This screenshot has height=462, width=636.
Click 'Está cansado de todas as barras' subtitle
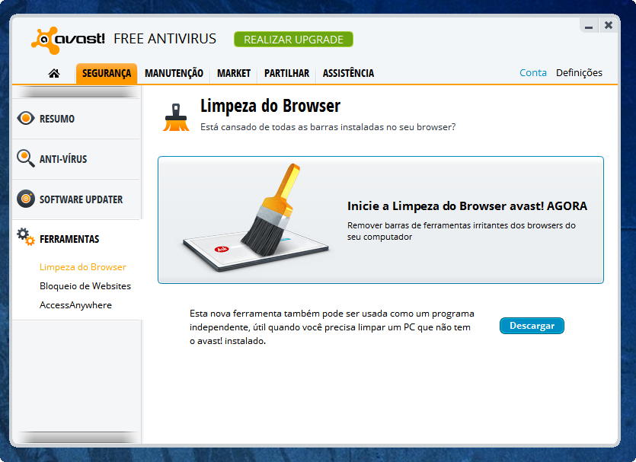pyautogui.click(x=328, y=127)
